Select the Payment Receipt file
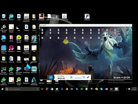Screen dimensions: 138x104 tap(11, 29)
